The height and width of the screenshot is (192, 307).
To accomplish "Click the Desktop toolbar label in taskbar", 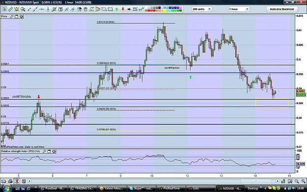I will pos(252,189).
